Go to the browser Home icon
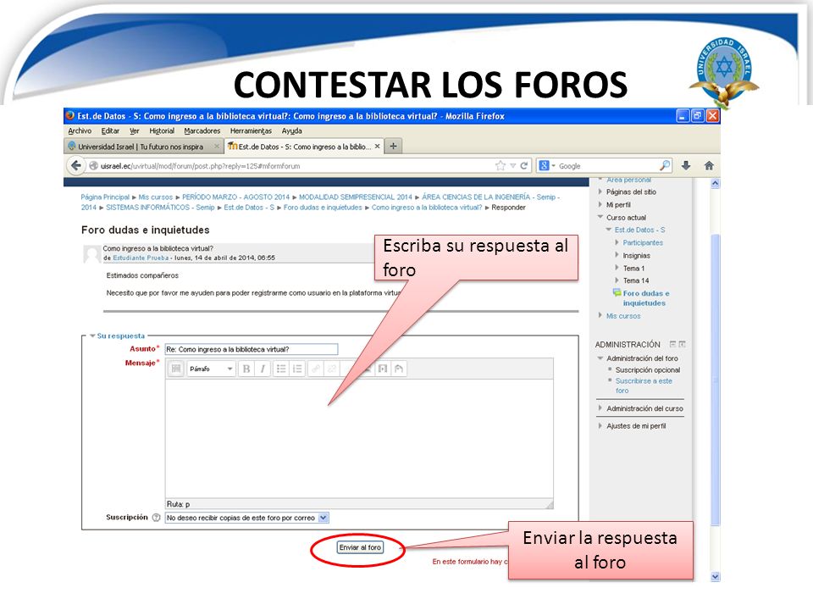This screenshot has width=813, height=610. [709, 165]
